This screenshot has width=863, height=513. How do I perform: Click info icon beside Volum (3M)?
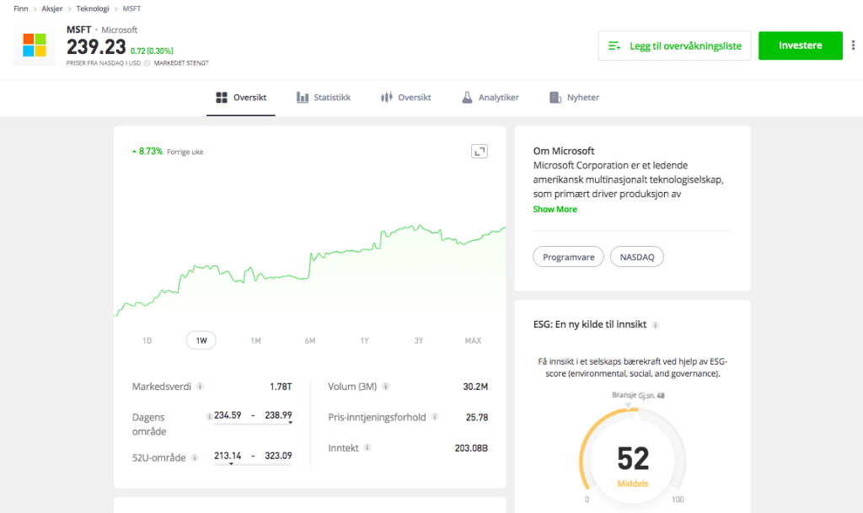(x=385, y=387)
